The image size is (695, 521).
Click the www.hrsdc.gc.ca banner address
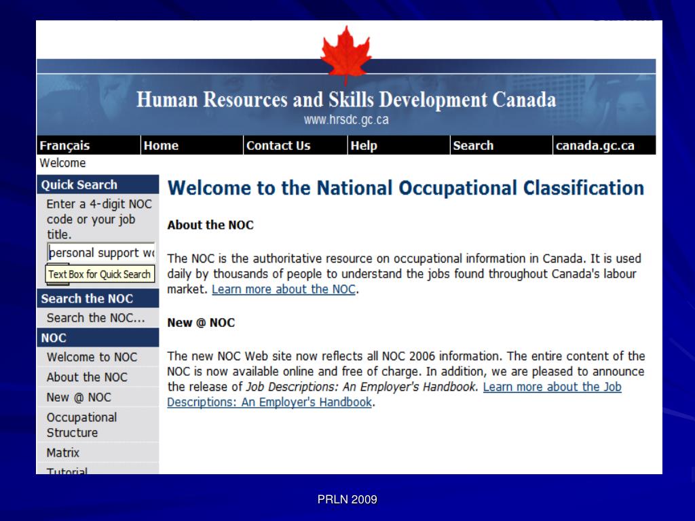pos(346,120)
